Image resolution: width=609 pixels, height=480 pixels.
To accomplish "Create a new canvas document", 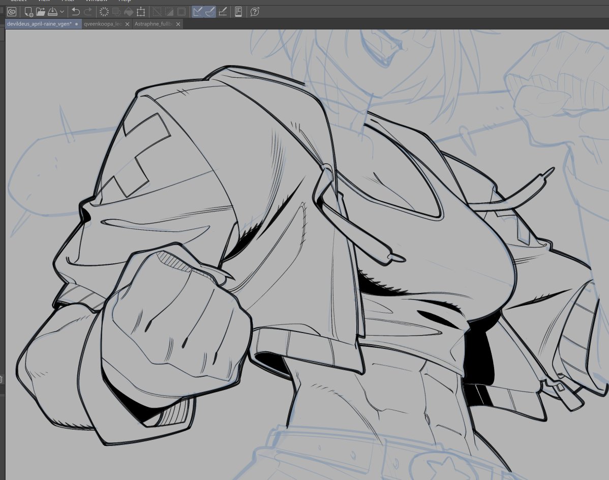I will click(x=28, y=12).
